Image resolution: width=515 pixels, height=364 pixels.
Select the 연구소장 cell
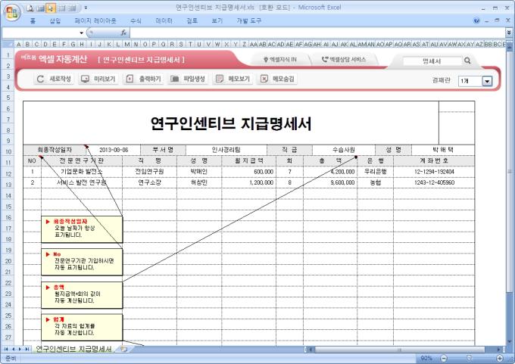coord(149,182)
